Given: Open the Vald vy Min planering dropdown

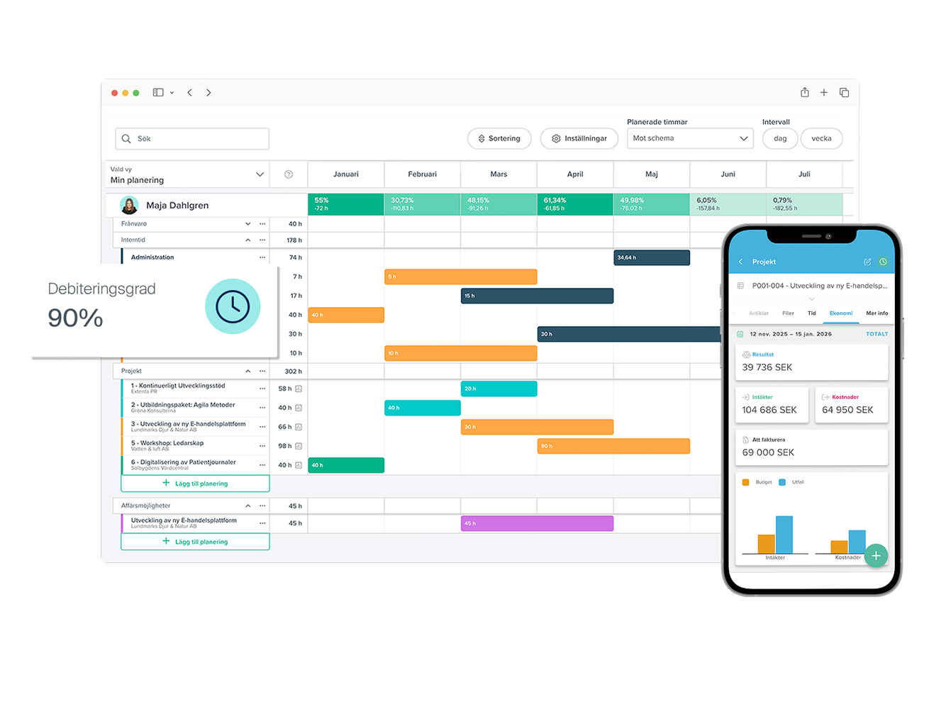Looking at the screenshot, I should (187, 174).
